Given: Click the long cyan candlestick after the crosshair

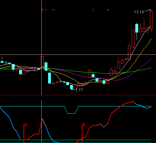Looking at the screenshot, I should coord(49,78).
